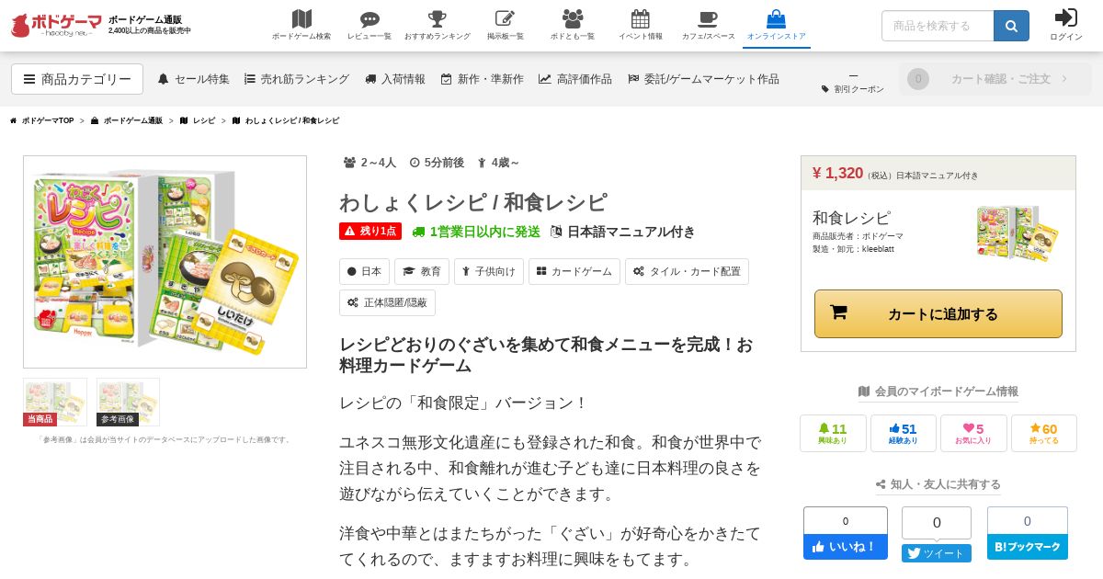Toggle 持ってる star button

(1044, 433)
